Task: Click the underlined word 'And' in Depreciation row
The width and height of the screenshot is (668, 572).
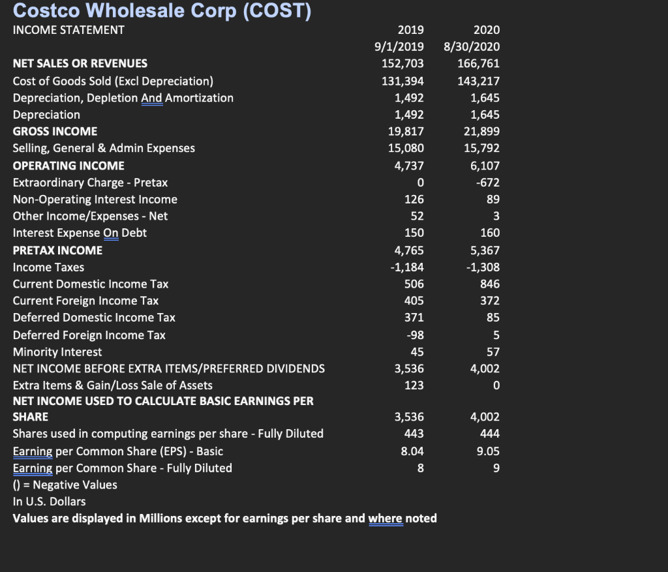Action: 151,97
